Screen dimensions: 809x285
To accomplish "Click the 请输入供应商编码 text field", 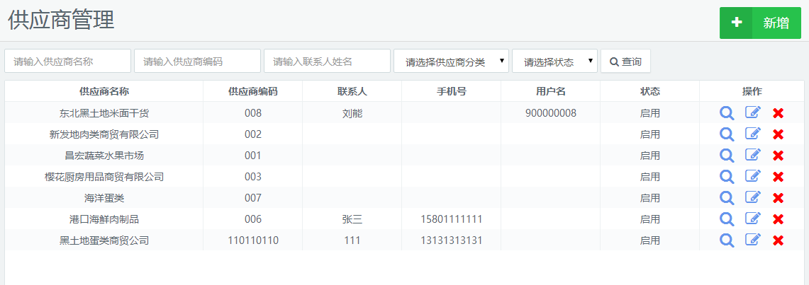I will coord(197,62).
